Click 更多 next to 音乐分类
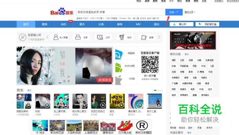This screenshot has height=135, width=239. 187,54
